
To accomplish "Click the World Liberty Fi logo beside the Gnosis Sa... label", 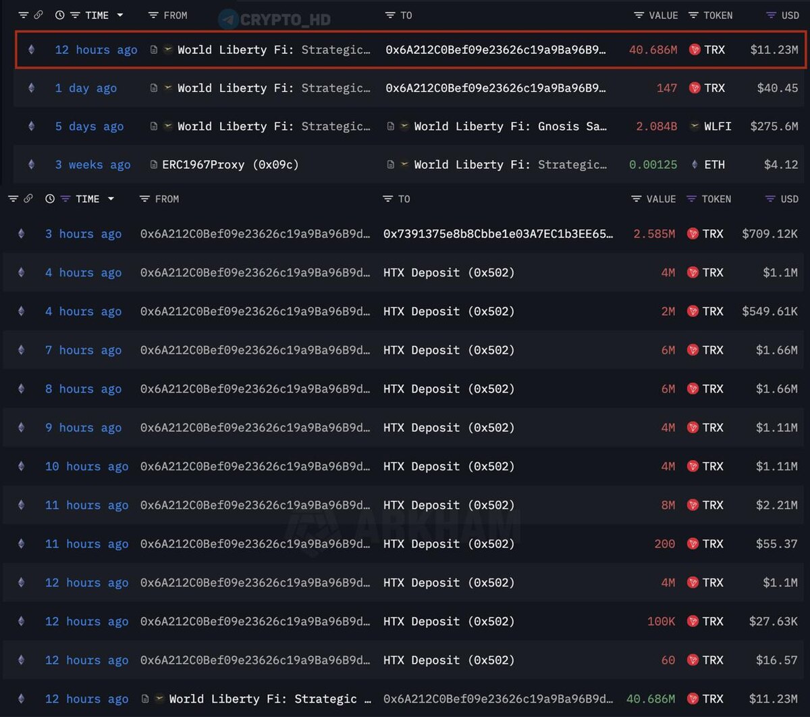I will [x=404, y=126].
